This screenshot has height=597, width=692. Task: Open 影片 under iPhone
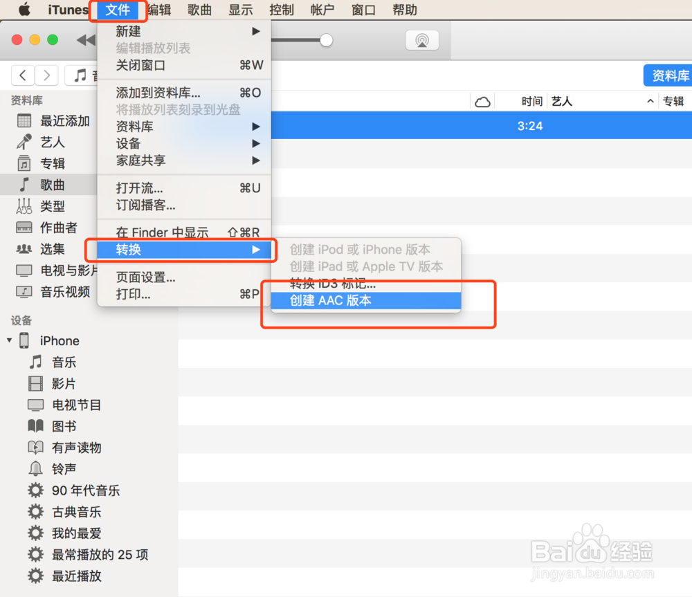pos(52,383)
